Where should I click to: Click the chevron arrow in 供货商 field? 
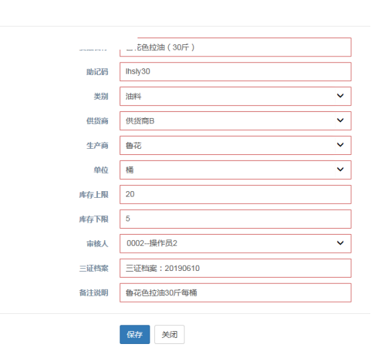pyautogui.click(x=340, y=120)
